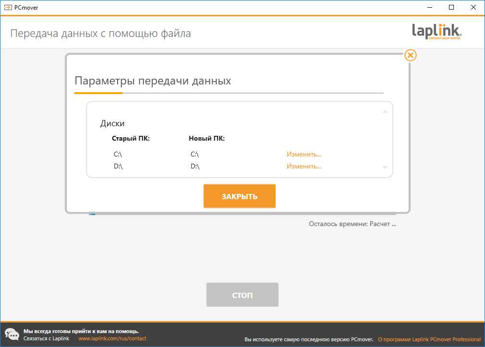Screen dimensions: 485x347
Task: Click the Laplink logo in the header
Action: [x=436, y=32]
